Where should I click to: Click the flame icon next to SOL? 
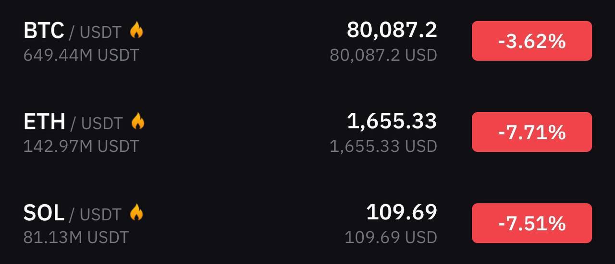tap(136, 213)
